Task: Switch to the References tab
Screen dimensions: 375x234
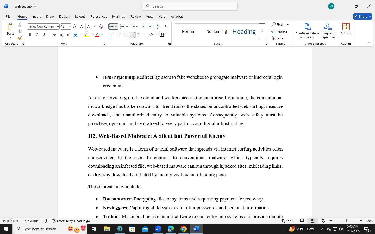Action: [99, 16]
